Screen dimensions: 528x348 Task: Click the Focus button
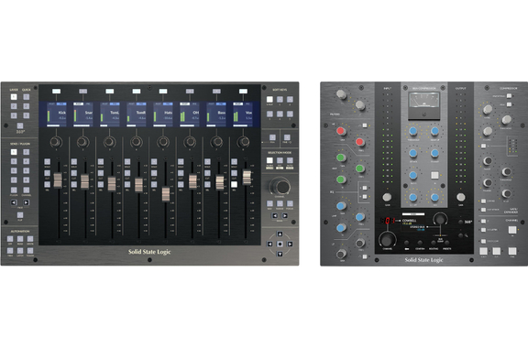(x=290, y=203)
